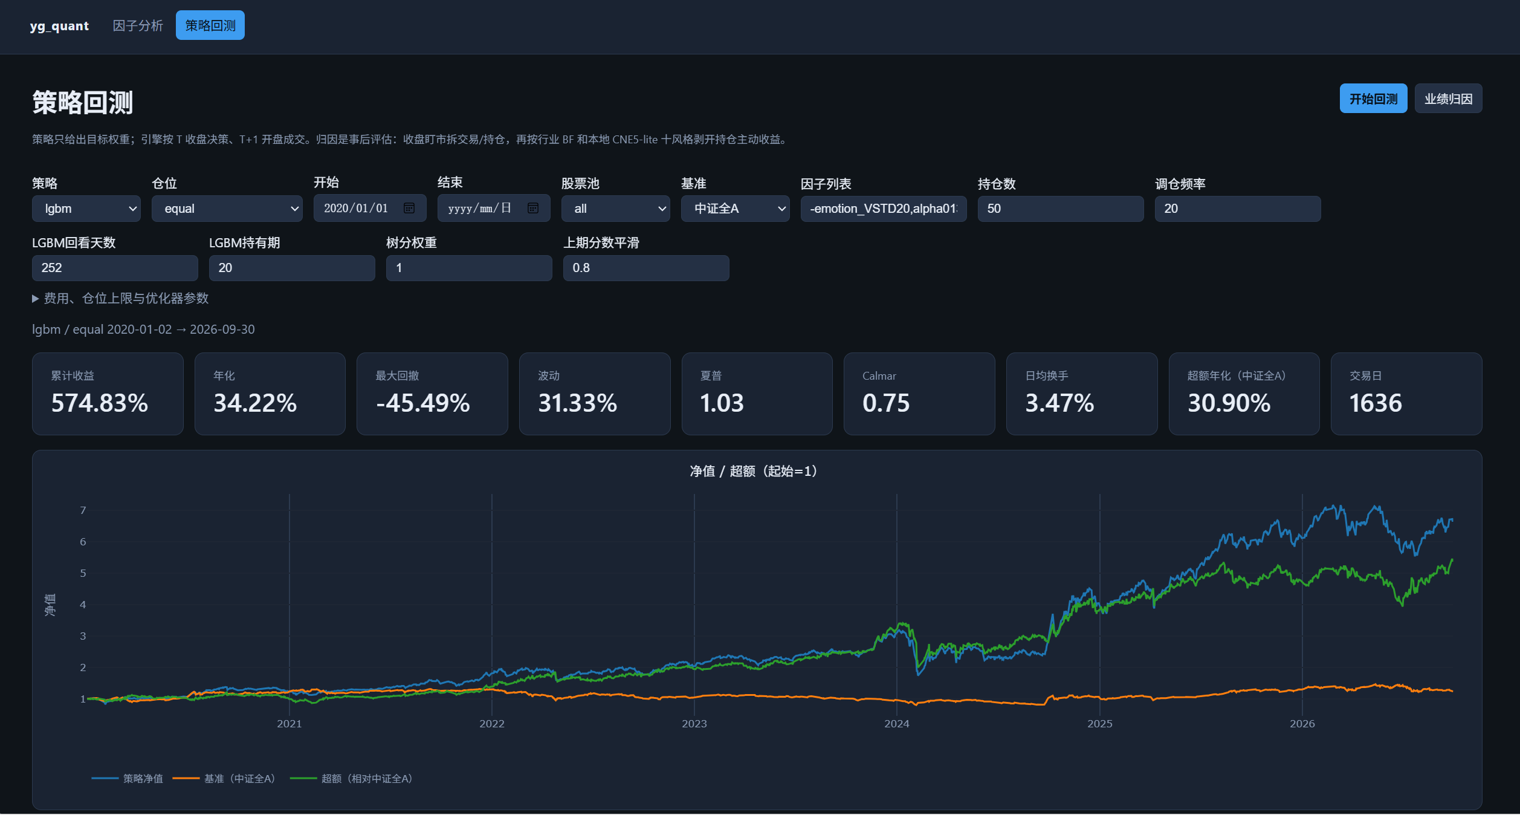Click the 日均换手 3.47% card

[x=1082, y=394]
